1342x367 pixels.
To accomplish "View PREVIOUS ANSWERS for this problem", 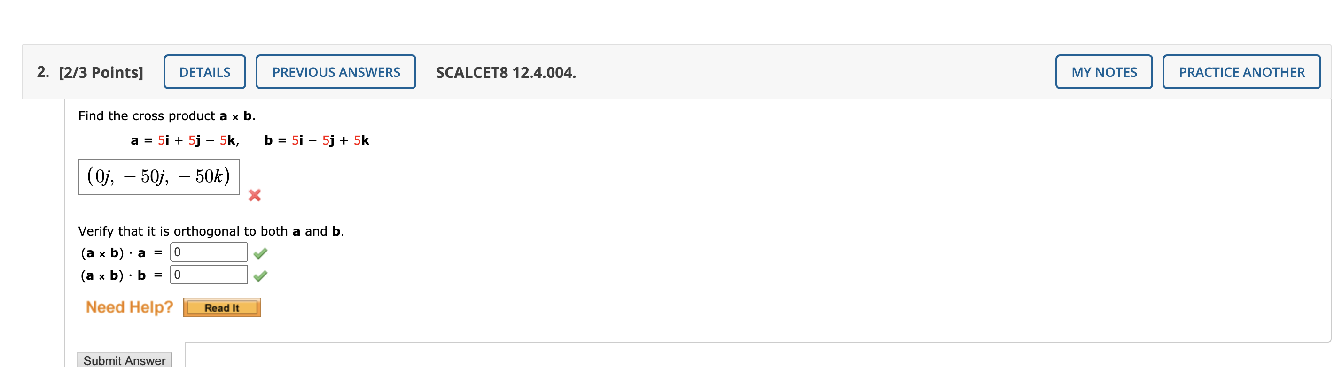I will point(335,72).
